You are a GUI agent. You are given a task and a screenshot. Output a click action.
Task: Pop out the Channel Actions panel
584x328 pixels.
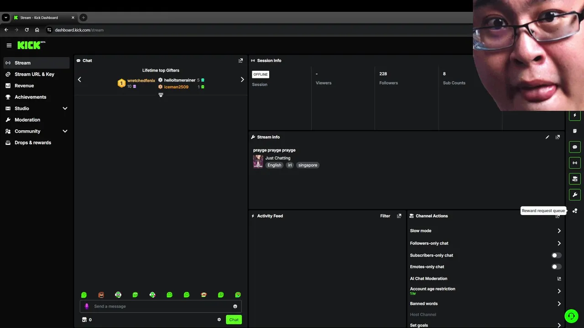[558, 216]
